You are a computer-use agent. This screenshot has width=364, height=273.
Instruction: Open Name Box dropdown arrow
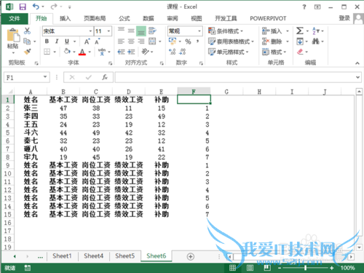point(45,77)
